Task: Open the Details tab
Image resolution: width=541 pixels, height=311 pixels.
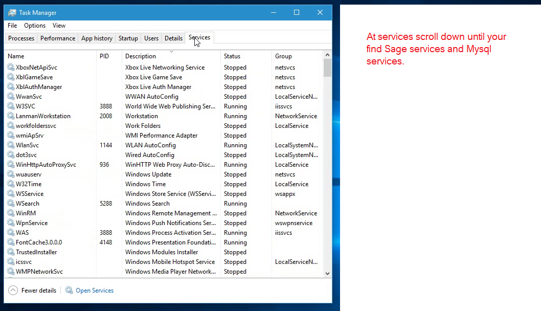Action: point(173,38)
